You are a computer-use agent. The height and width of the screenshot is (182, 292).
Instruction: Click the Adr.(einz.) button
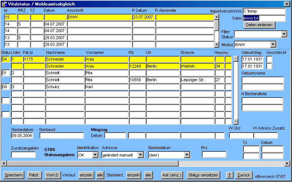[x=172, y=175]
